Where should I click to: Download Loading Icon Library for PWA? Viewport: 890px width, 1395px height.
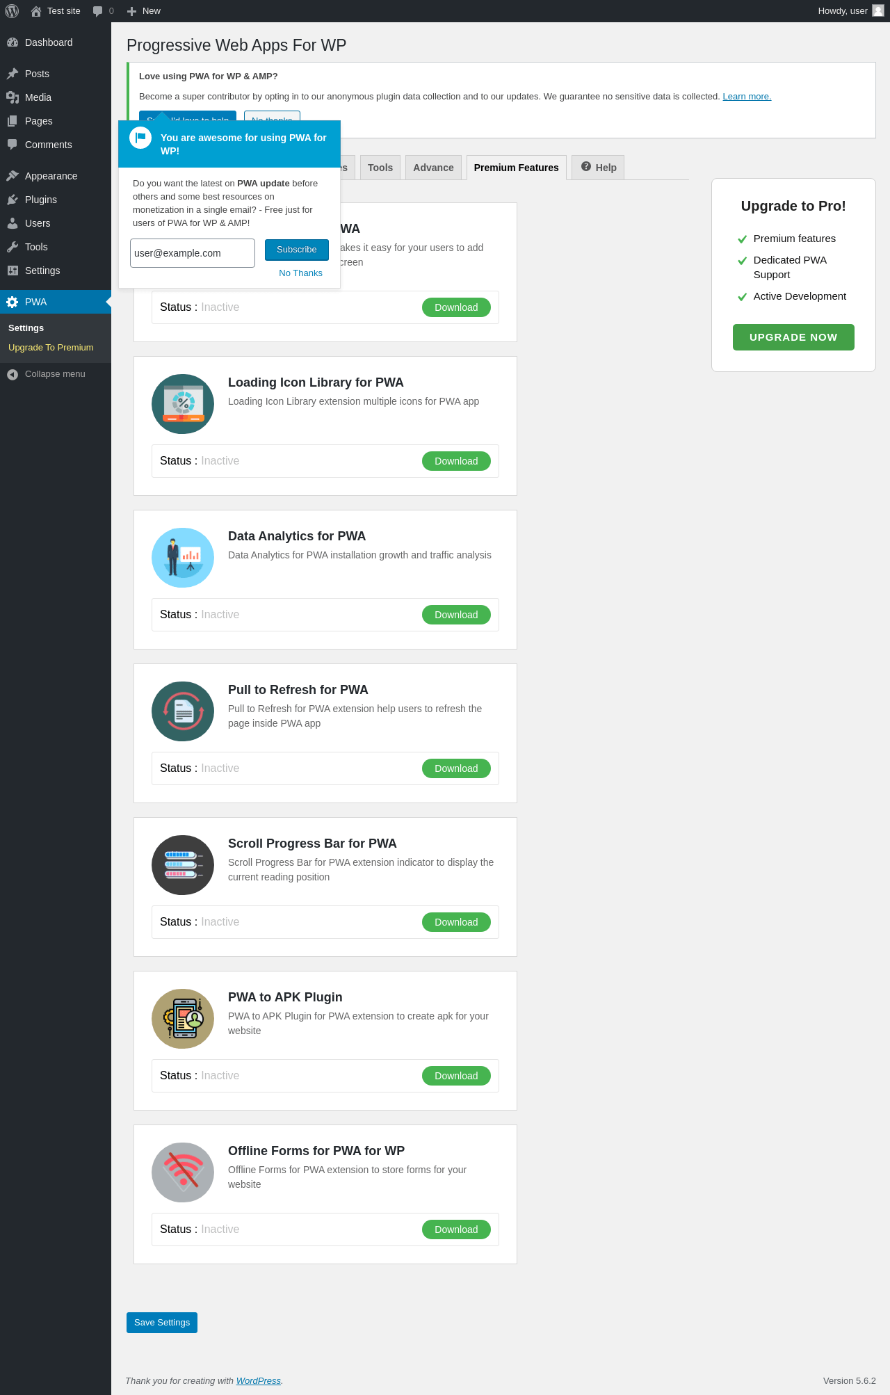click(x=456, y=461)
